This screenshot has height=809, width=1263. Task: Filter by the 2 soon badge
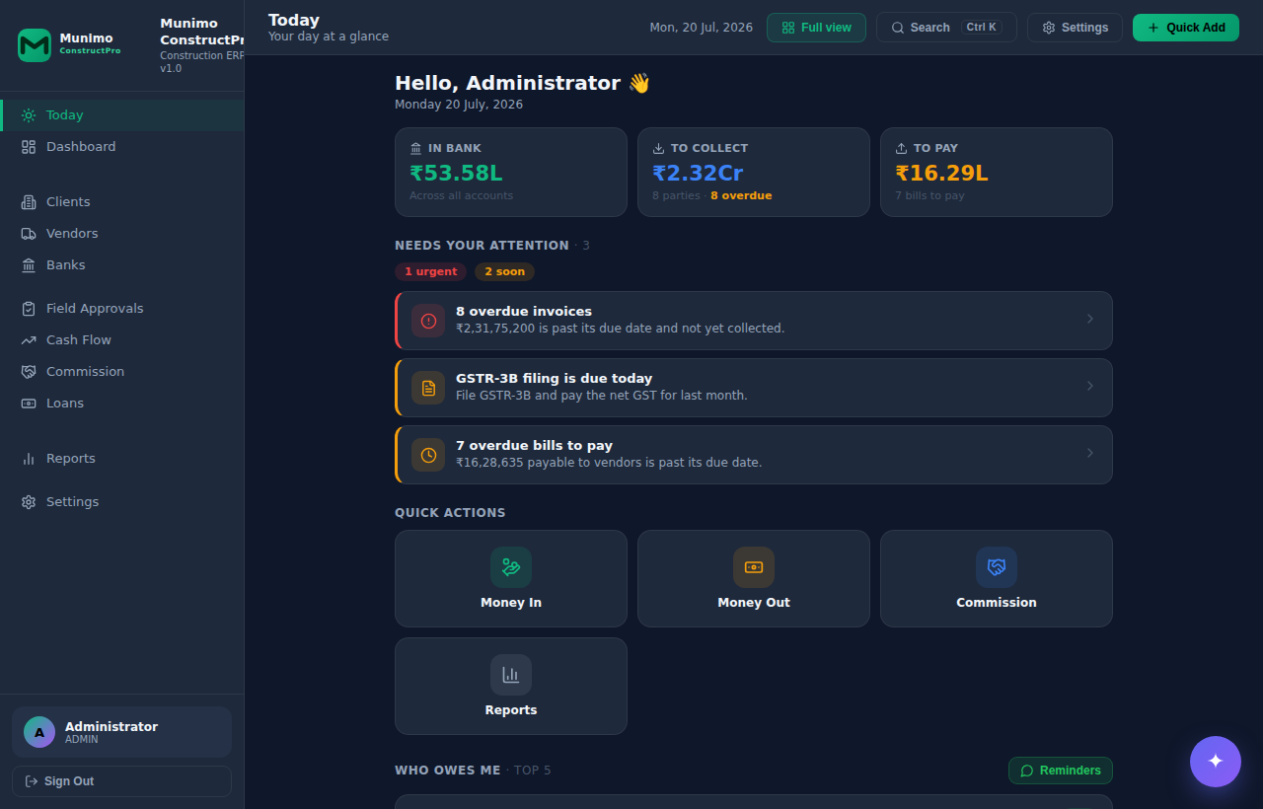tap(505, 271)
